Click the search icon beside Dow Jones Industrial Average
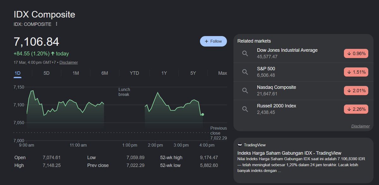 click(245, 54)
